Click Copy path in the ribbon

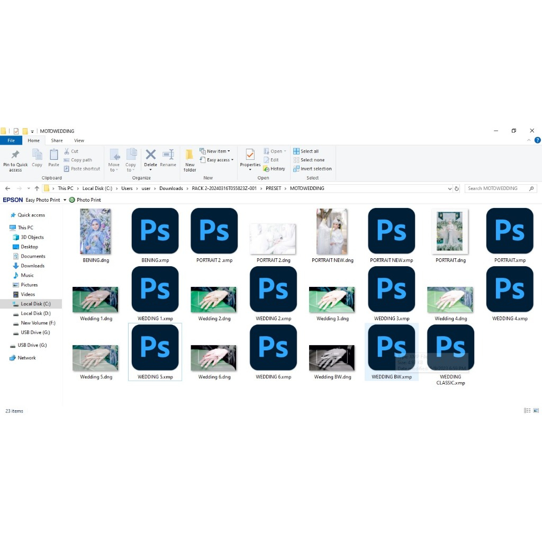coord(78,160)
